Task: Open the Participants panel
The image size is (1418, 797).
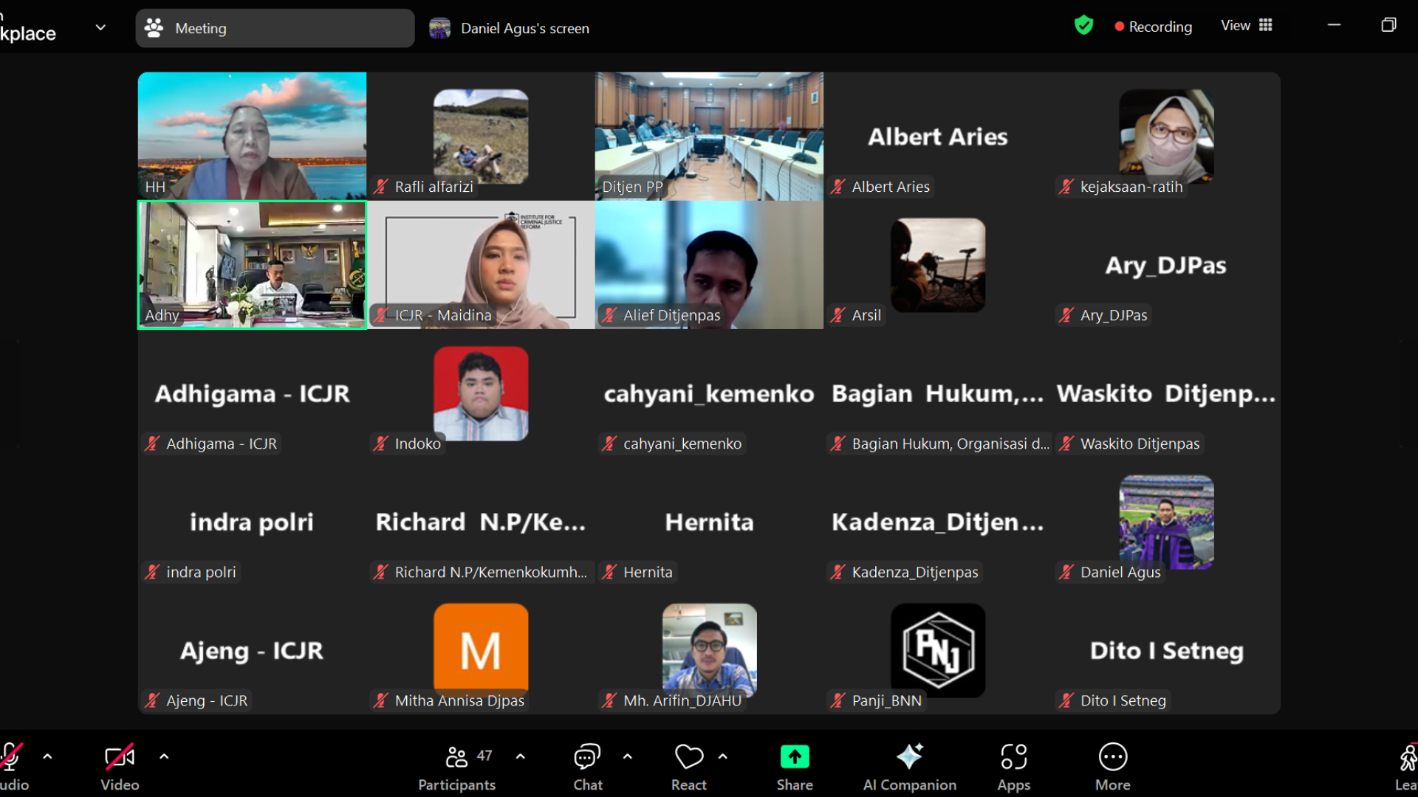Action: click(457, 767)
